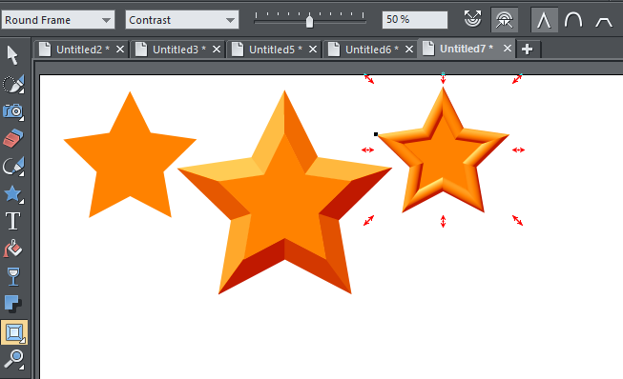Choose the Eraser tool
623x379 pixels.
(x=13, y=138)
